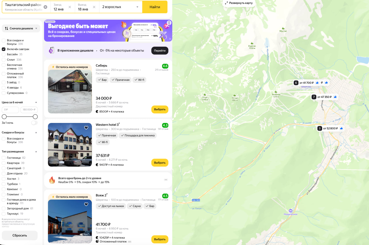Click heart icon on Вояж 2* photo

(x=86, y=204)
